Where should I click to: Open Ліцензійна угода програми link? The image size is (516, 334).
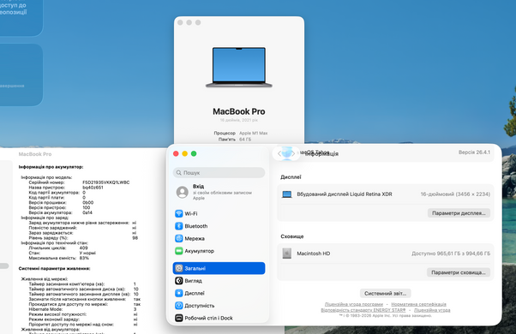354,304
